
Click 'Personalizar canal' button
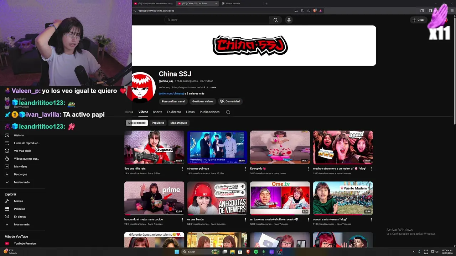173,101
